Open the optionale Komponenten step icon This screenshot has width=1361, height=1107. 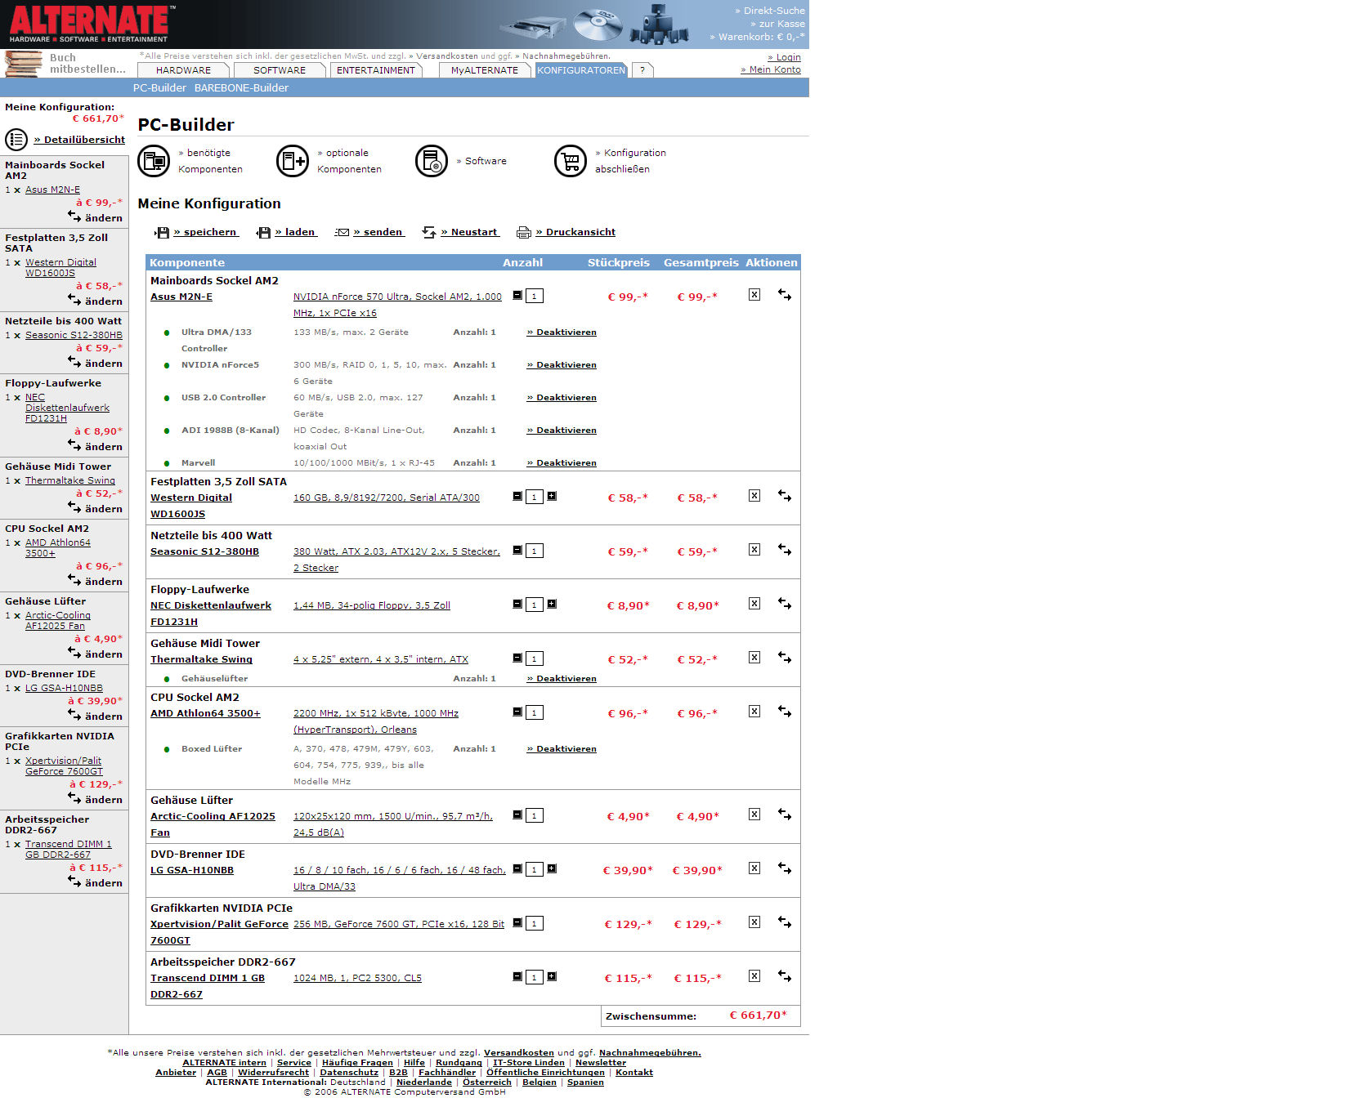(293, 161)
